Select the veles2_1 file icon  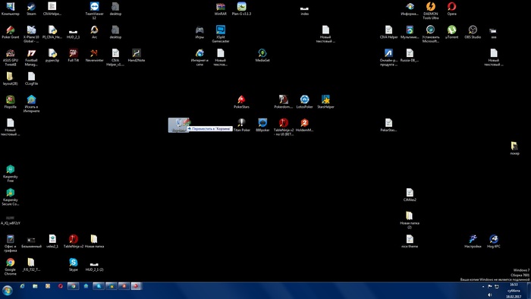(52, 242)
